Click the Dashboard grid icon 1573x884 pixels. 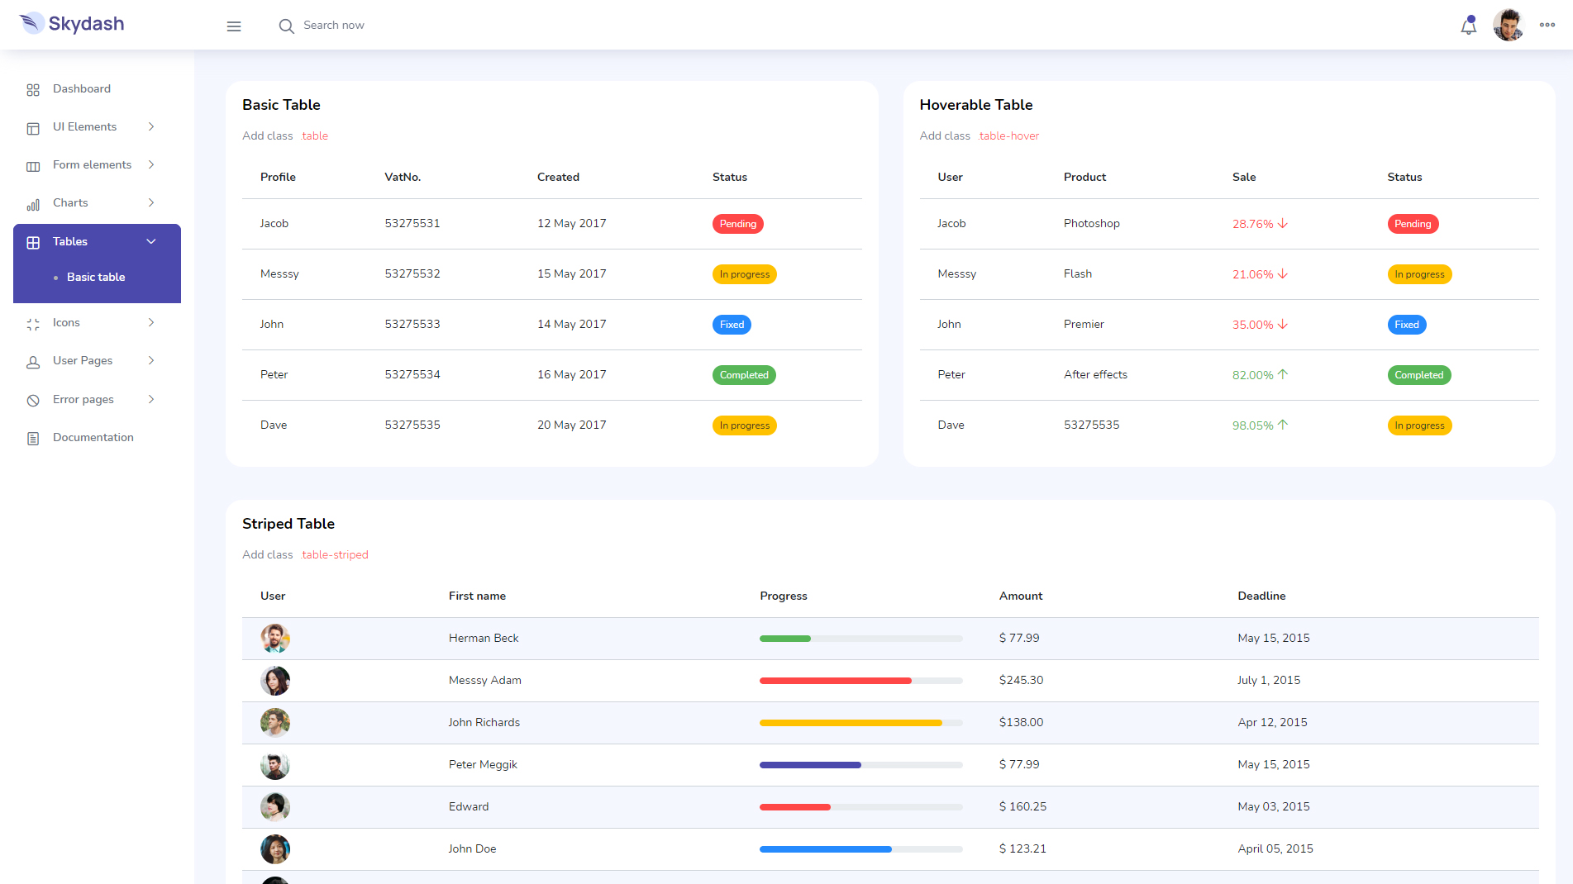click(x=33, y=89)
